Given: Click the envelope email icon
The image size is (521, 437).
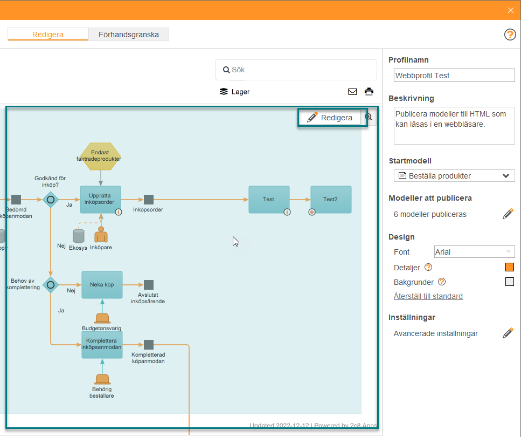Looking at the screenshot, I should [352, 92].
